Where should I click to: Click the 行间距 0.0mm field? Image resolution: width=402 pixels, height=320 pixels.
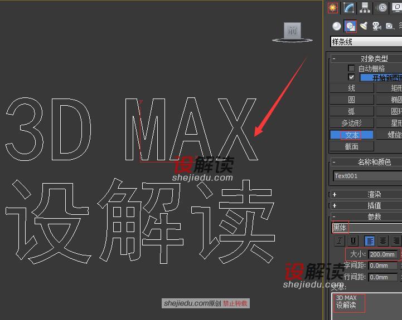pyautogui.click(x=383, y=277)
